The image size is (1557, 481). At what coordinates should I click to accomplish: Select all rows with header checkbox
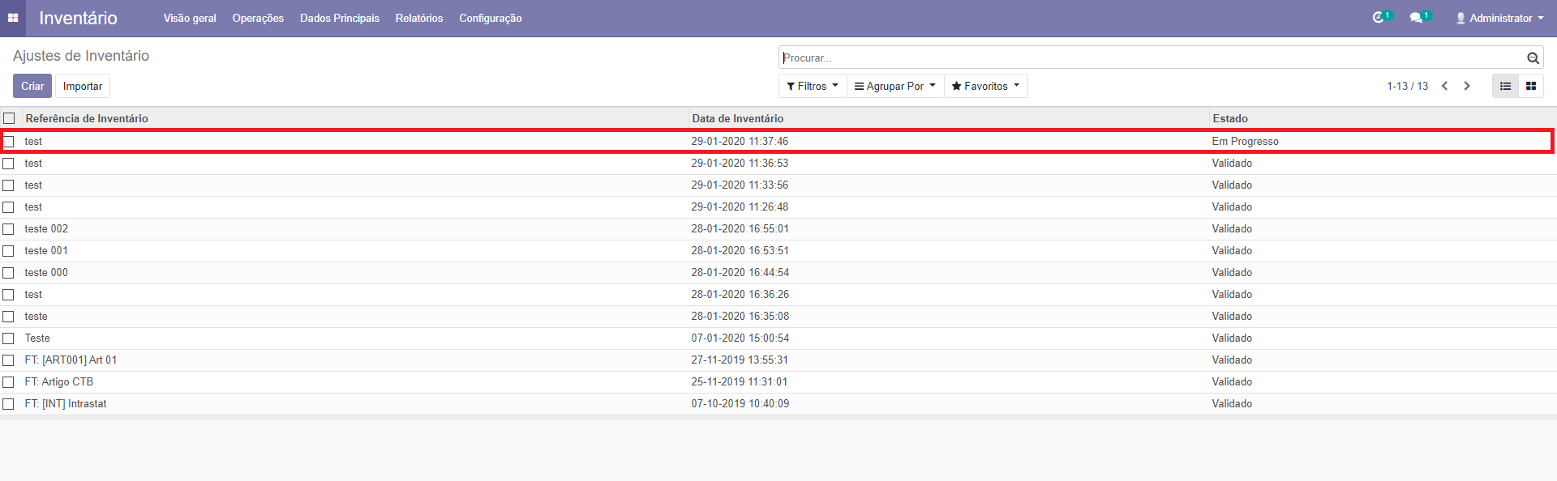tap(9, 118)
